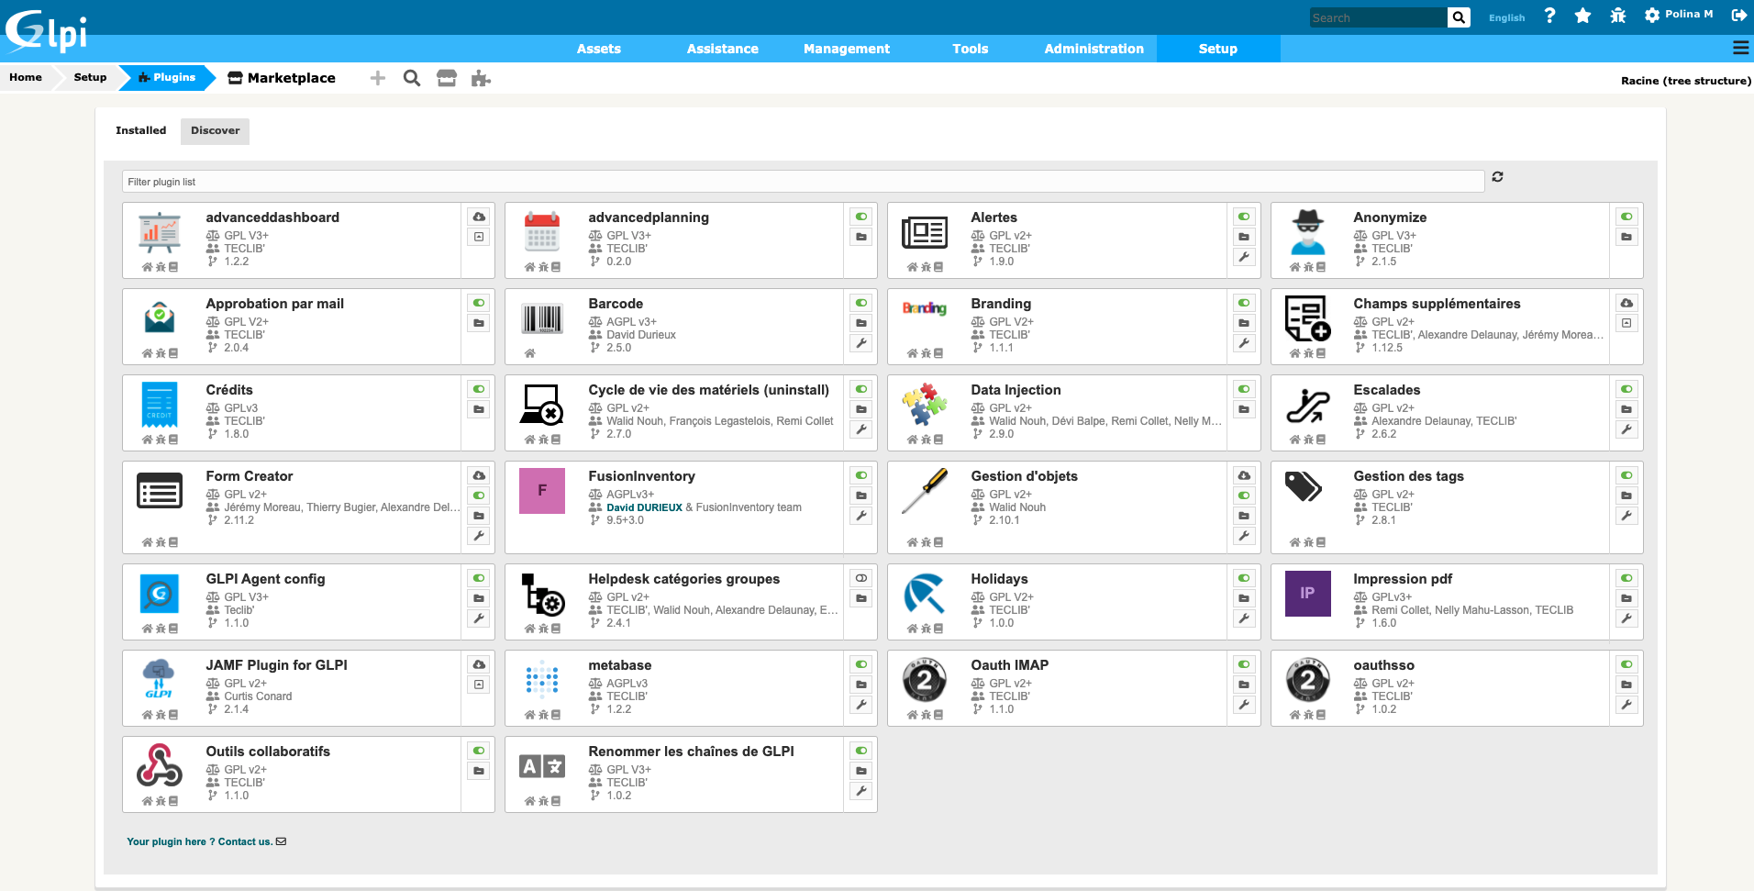Screen dimensions: 1754x891
Task: Click the folder icon on advancedplanning card
Action: click(861, 237)
